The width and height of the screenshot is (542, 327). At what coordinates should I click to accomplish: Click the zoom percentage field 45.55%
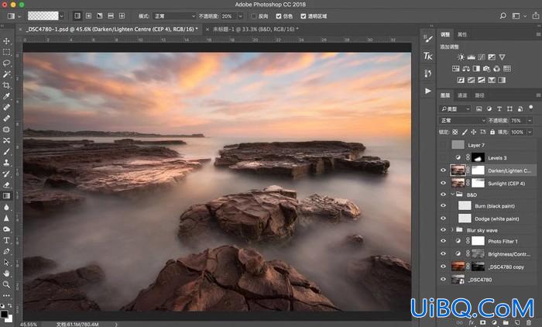click(x=29, y=325)
